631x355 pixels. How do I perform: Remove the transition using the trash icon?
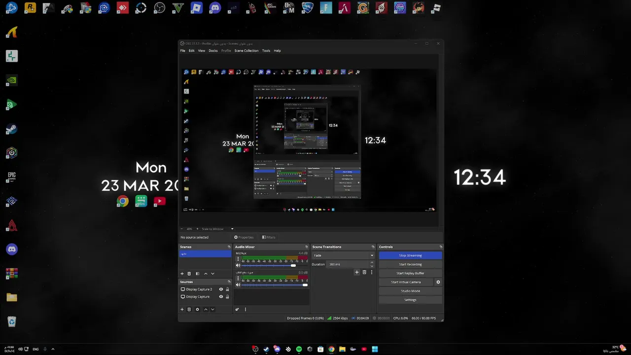coord(364,272)
